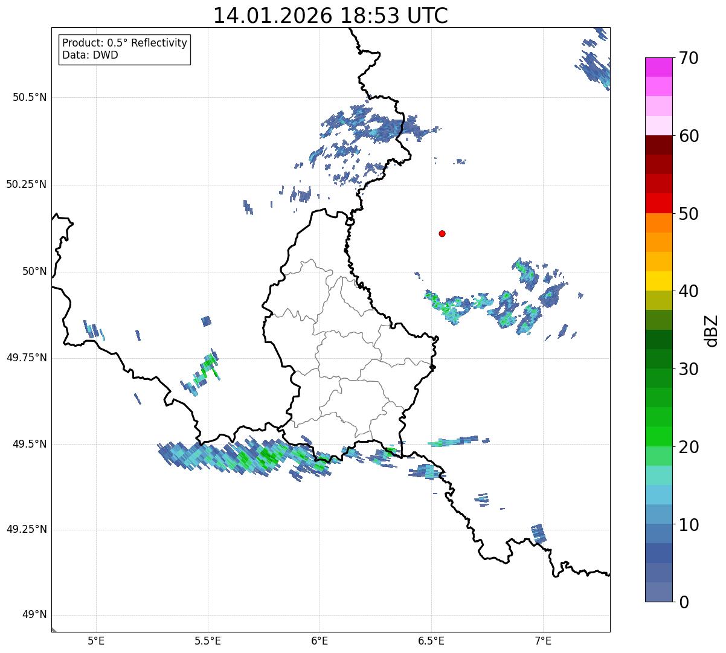This screenshot has width=726, height=653.
Task: Click the Product: 0.5° Reflectivity text
Action: pos(124,43)
